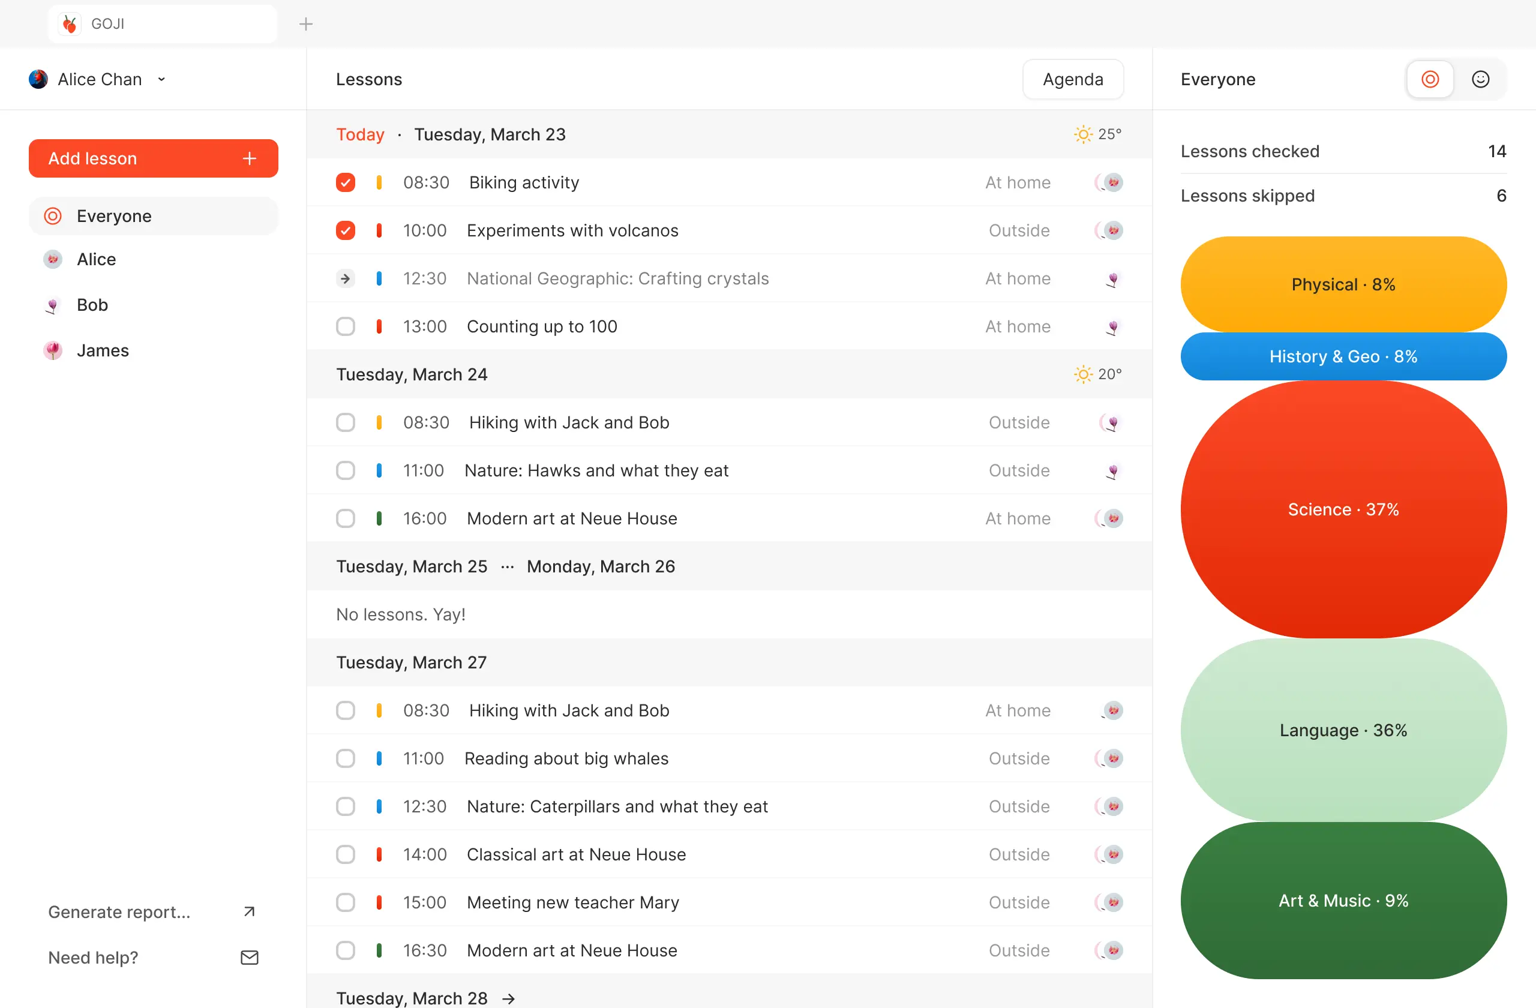Open the Alice Chan account dropdown
This screenshot has width=1536, height=1008.
(161, 79)
